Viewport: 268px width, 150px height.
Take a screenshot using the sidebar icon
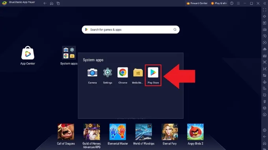pyautogui.click(x=264, y=62)
